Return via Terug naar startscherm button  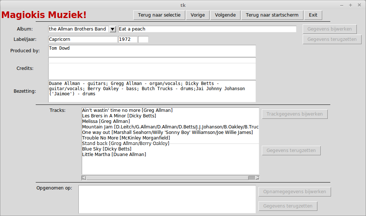pos(272,15)
